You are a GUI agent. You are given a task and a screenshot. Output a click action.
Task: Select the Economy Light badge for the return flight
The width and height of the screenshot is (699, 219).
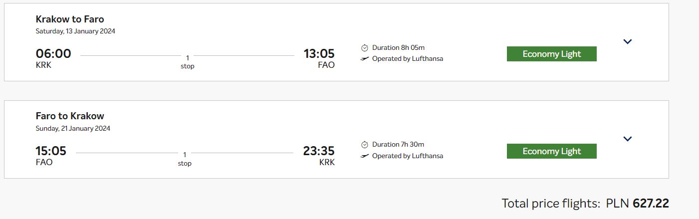(x=552, y=151)
